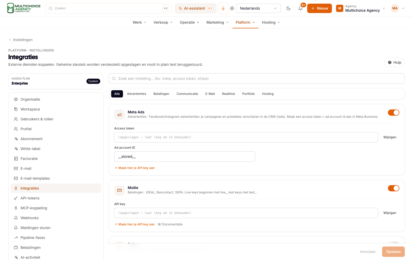Focus the Ad account ID input field

click(185, 157)
